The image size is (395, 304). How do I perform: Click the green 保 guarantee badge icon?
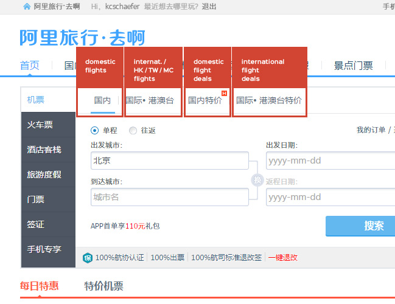(x=88, y=258)
